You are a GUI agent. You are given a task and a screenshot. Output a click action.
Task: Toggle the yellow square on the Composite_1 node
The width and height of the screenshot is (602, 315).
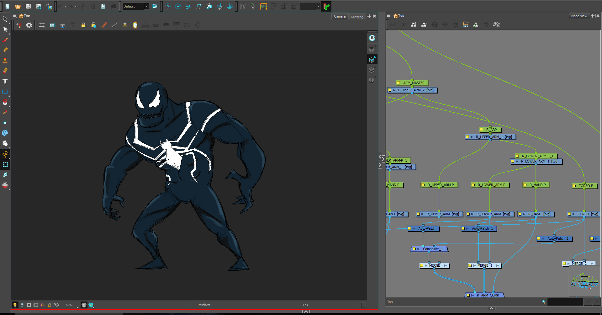click(414, 249)
